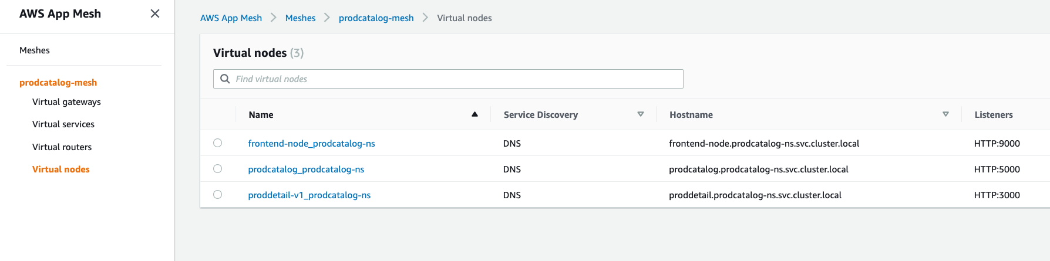The height and width of the screenshot is (261, 1050).
Task: Select prodcatalog_prodcatalog-ns radio button
Action: [217, 169]
